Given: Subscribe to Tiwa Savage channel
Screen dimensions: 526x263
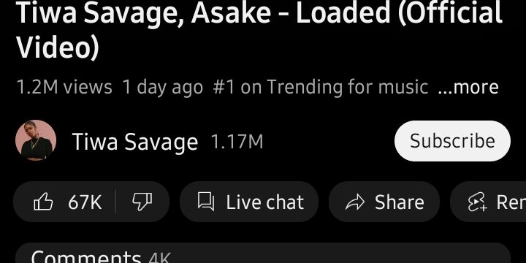Looking at the screenshot, I should point(452,141).
